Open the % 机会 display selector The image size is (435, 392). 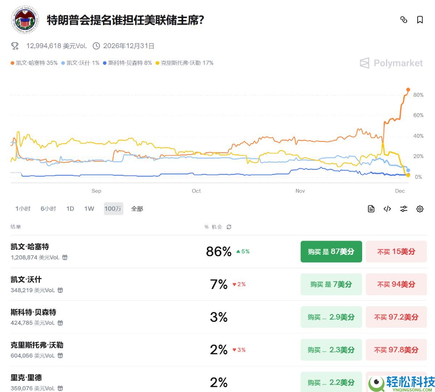coord(213,227)
